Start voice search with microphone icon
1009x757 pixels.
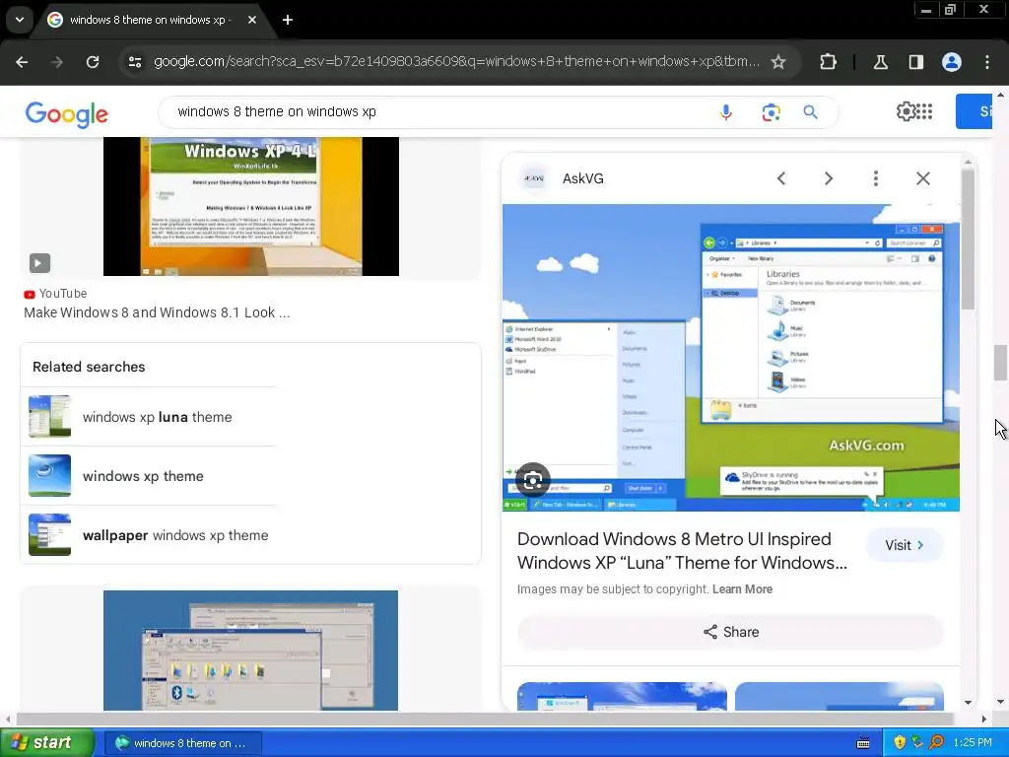click(x=725, y=112)
